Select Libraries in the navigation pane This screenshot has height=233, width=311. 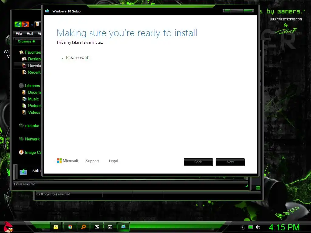tap(32, 86)
